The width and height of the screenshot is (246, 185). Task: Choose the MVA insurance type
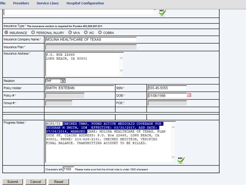coord(70,33)
